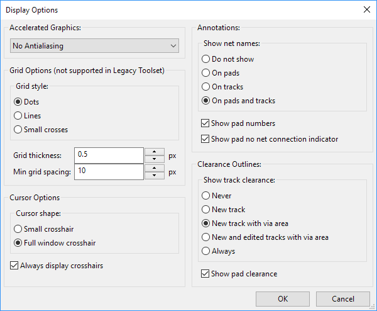This screenshot has width=377, height=311.
Task: Select On tracks net names option
Action: point(222,87)
